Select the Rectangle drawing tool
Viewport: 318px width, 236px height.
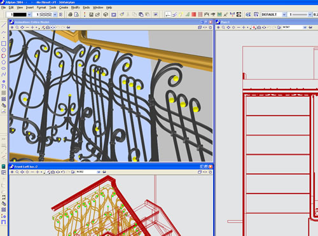[4, 43]
